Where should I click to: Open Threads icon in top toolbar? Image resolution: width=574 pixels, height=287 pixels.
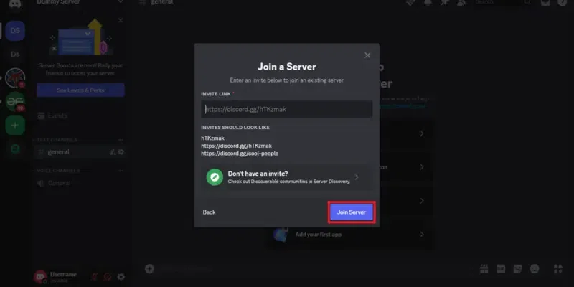click(x=410, y=2)
